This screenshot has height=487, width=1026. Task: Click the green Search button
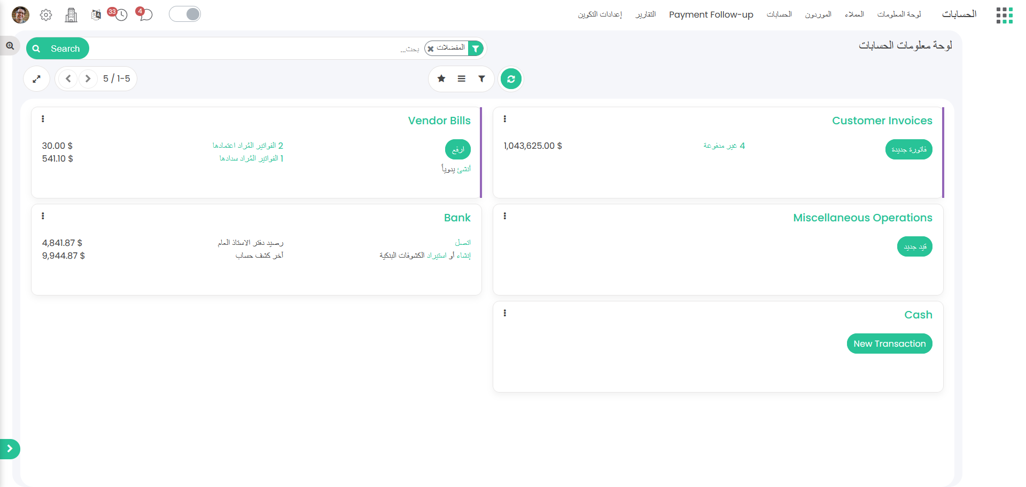(58, 49)
